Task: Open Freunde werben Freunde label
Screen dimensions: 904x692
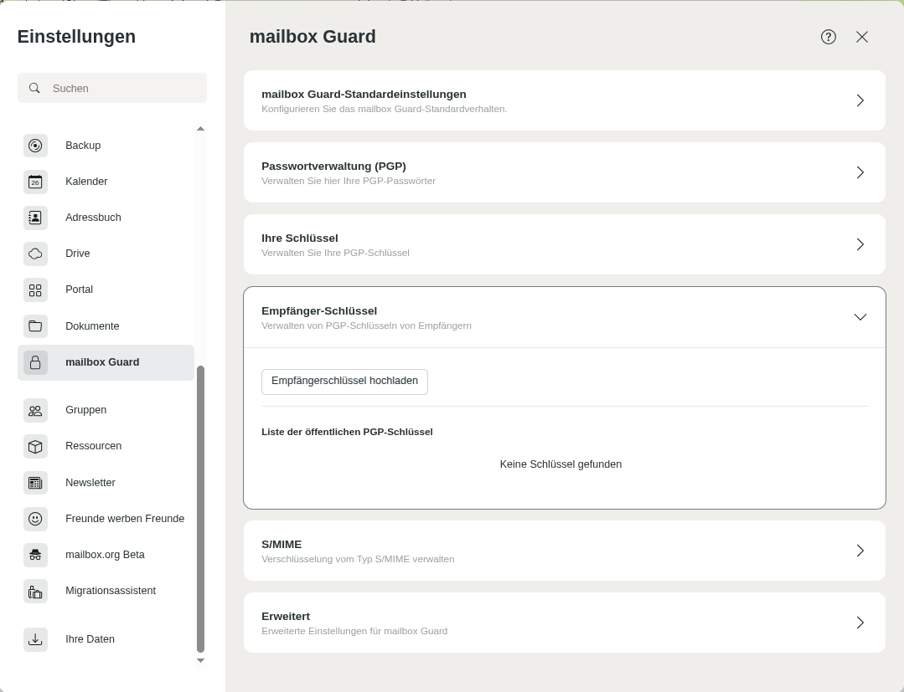Action: tap(125, 519)
